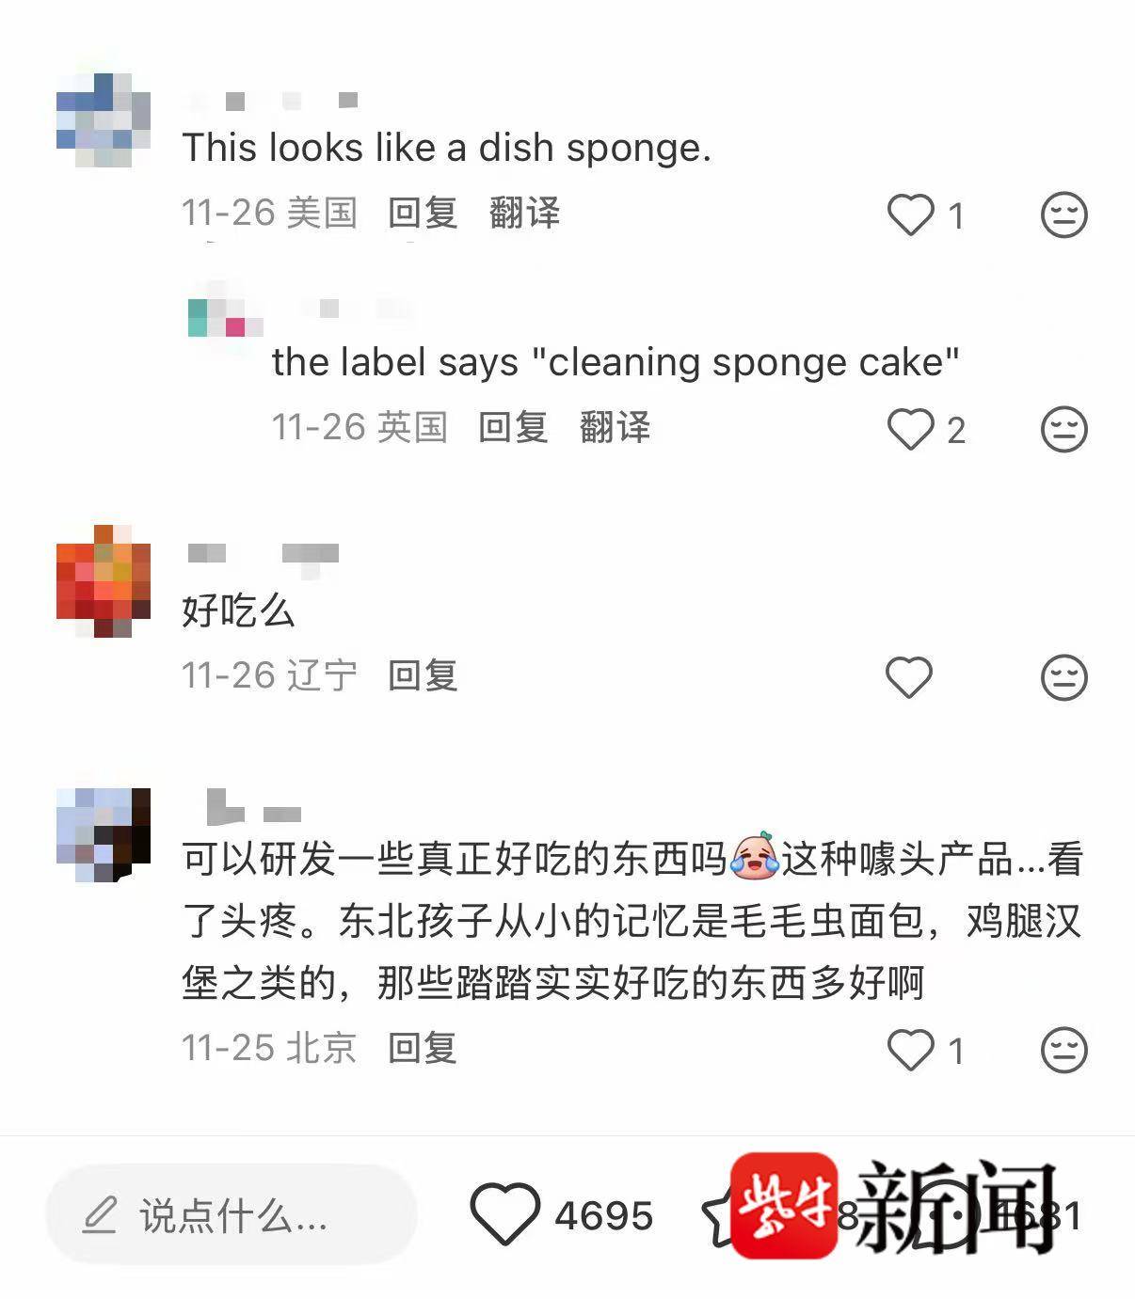The width and height of the screenshot is (1135, 1299).
Task: Dislike the '好吃么' comment
Action: [x=1063, y=677]
